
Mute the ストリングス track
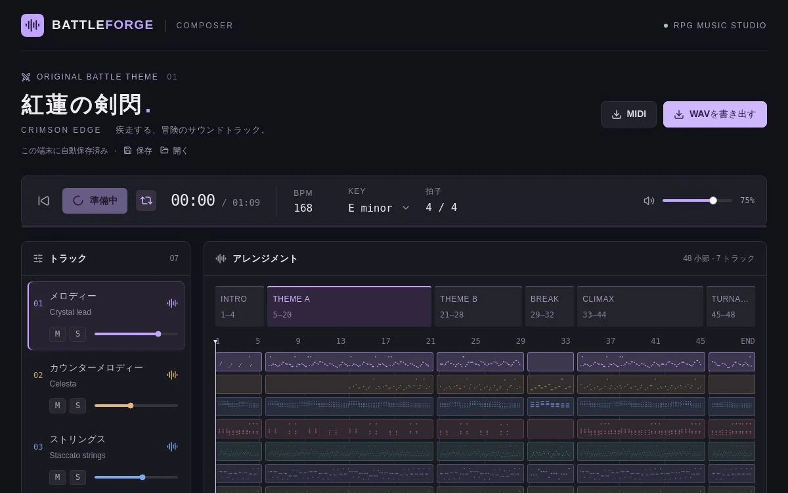coord(57,477)
